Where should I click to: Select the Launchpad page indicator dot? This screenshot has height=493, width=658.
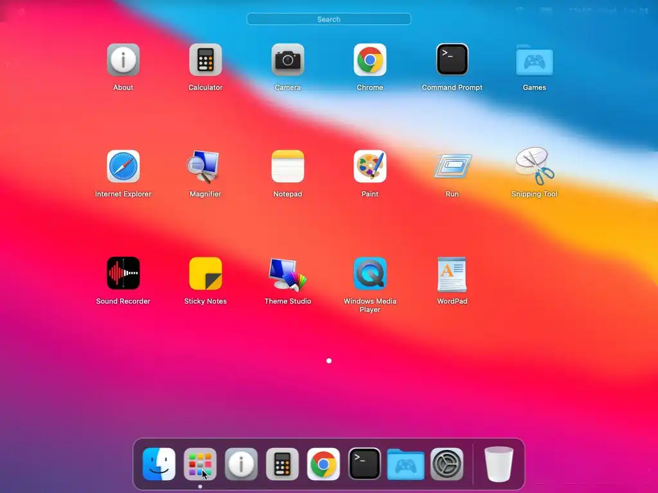click(329, 361)
